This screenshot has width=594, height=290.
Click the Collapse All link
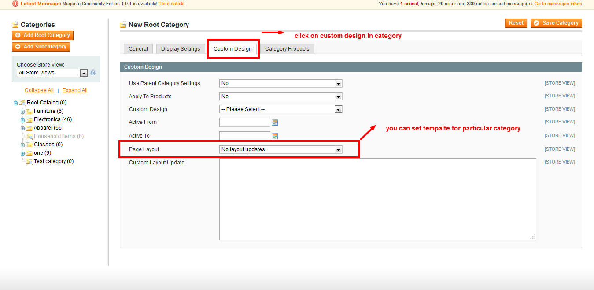39,90
